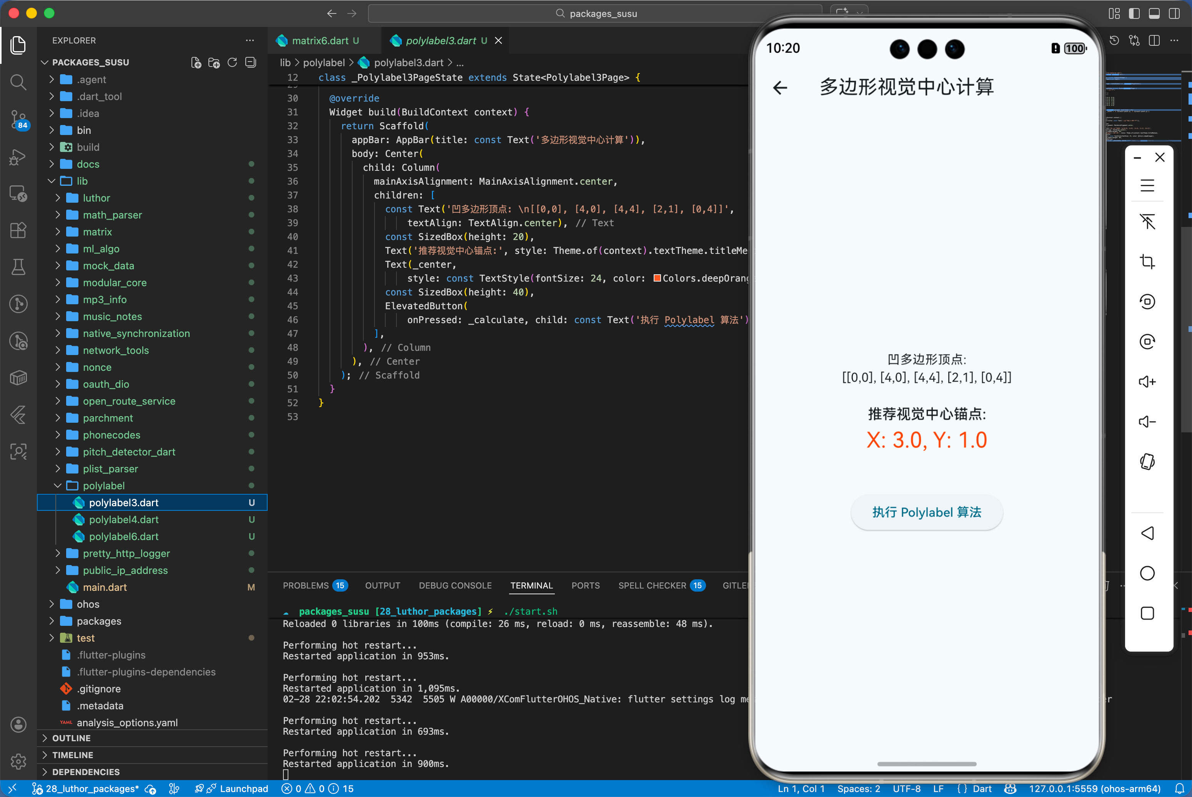
Task: Open the Extensions view
Action: (18, 230)
